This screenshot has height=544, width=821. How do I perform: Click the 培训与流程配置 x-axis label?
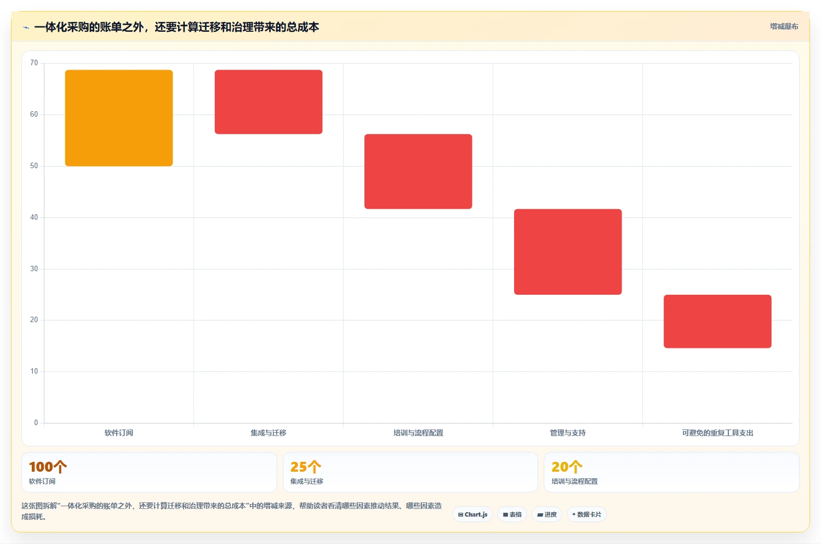tap(418, 433)
